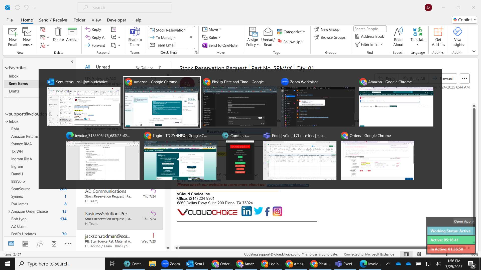Click the Archive icon
Viewport: 481px width, 270px height.
pos(72,34)
